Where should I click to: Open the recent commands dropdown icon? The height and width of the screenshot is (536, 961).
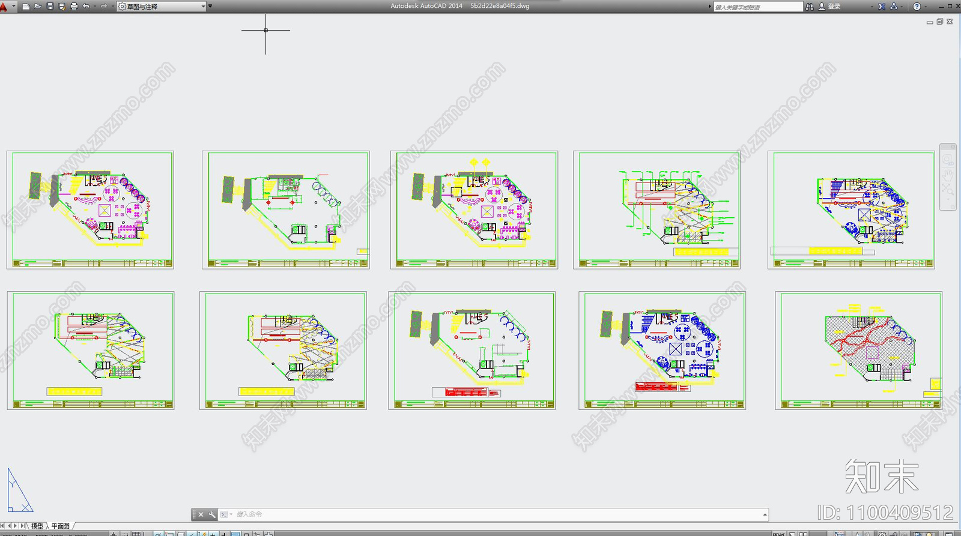[226, 514]
